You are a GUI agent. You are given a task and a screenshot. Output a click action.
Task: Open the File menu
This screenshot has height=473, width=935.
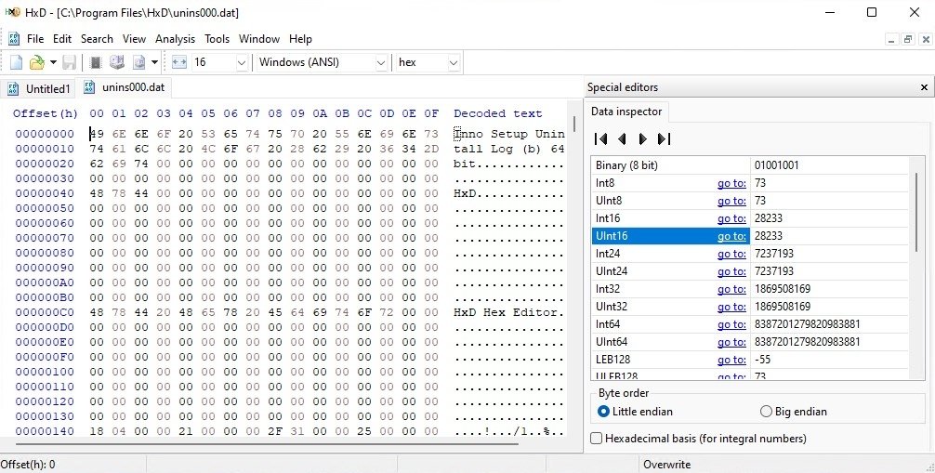[x=35, y=39]
